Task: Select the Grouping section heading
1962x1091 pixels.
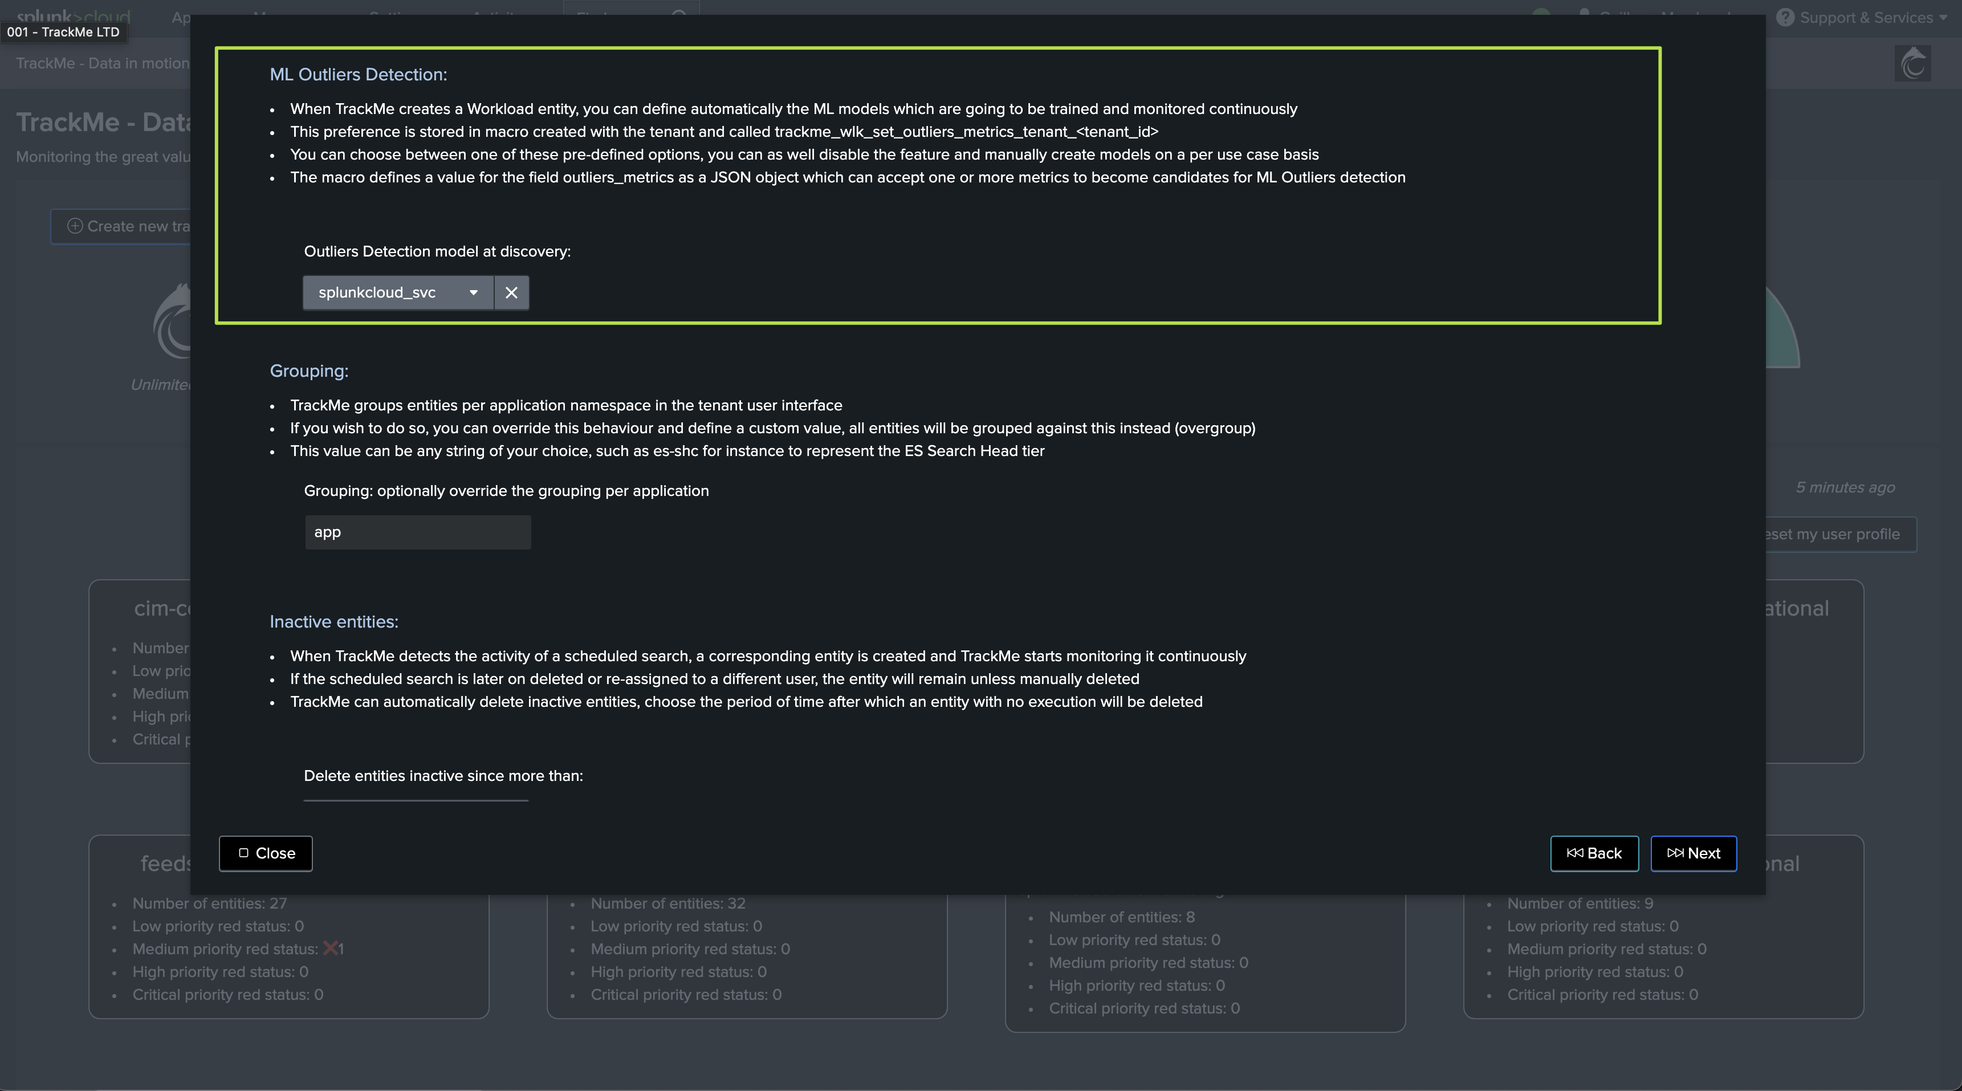Action: (x=308, y=371)
